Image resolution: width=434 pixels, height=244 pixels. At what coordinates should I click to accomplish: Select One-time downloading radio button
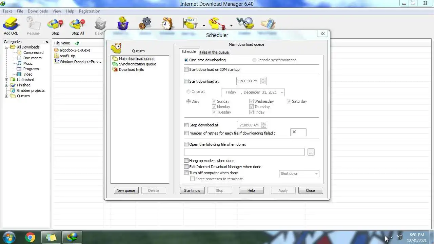(186, 60)
